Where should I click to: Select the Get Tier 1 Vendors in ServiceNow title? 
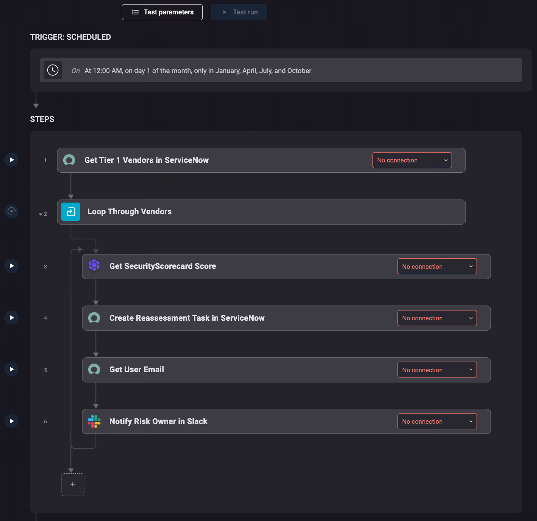click(x=147, y=160)
